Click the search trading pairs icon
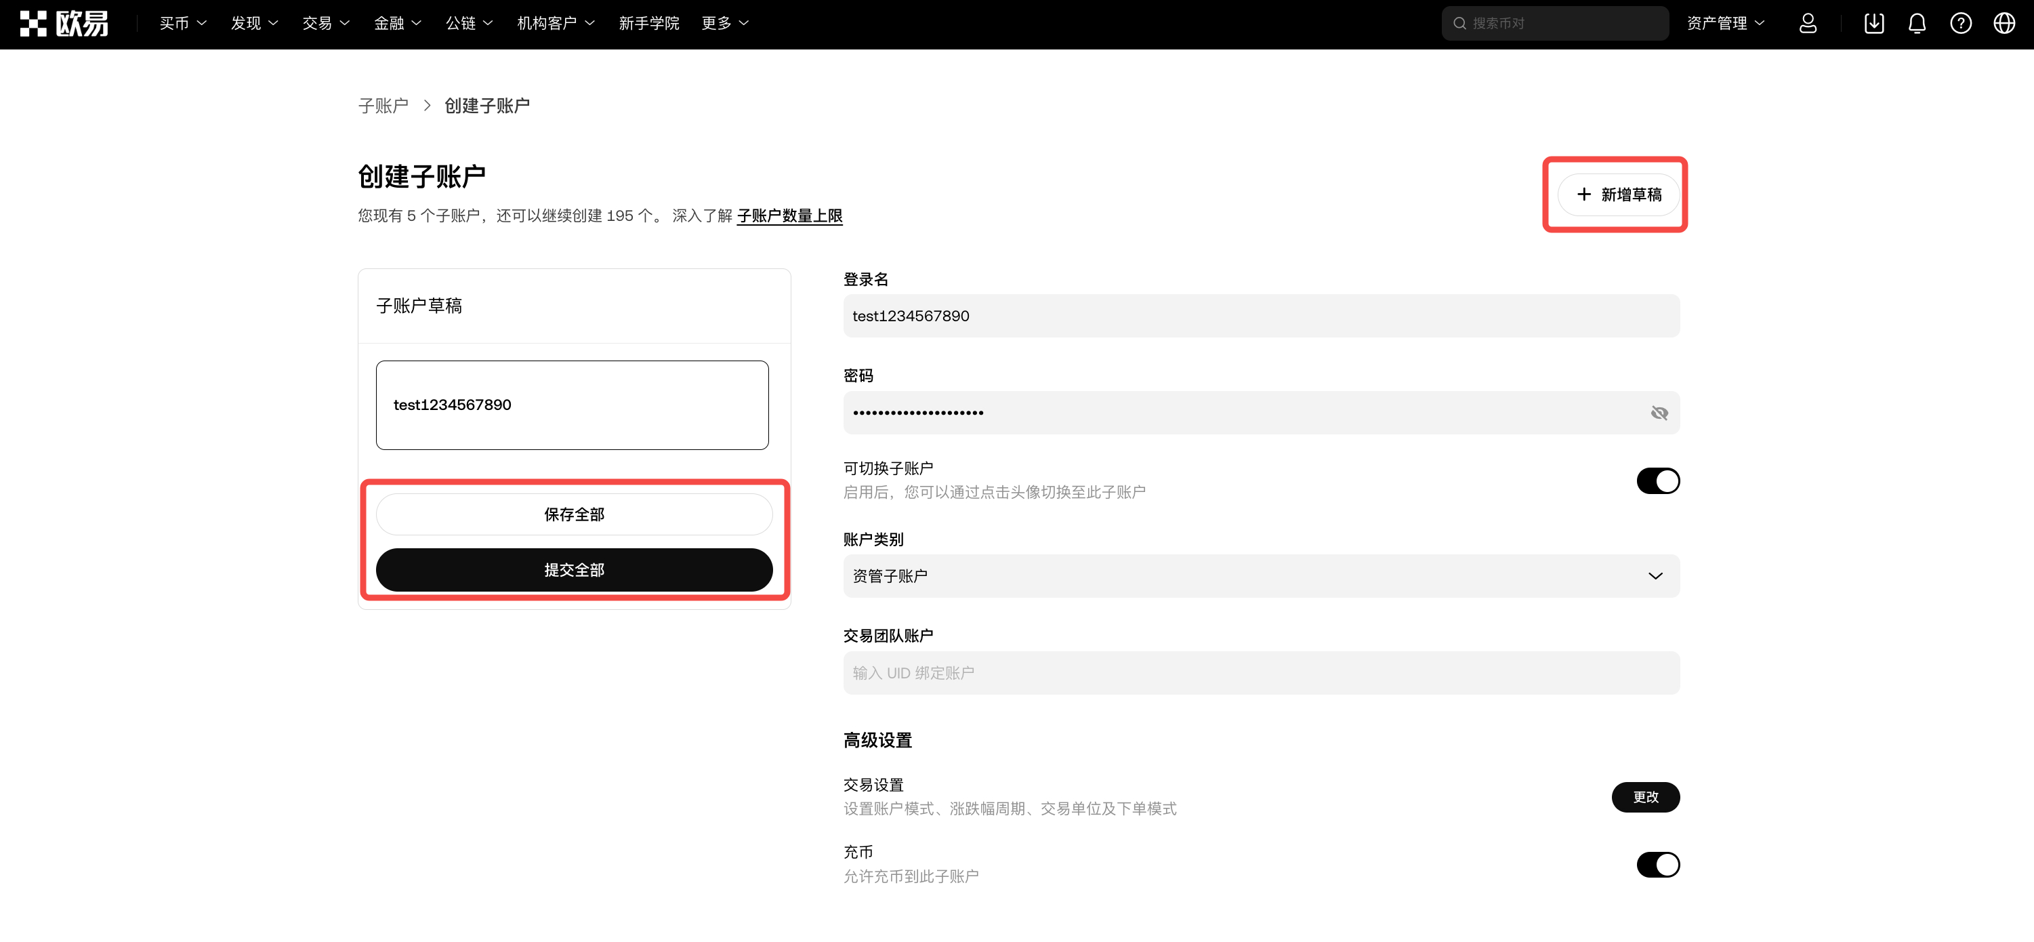 (x=1459, y=23)
